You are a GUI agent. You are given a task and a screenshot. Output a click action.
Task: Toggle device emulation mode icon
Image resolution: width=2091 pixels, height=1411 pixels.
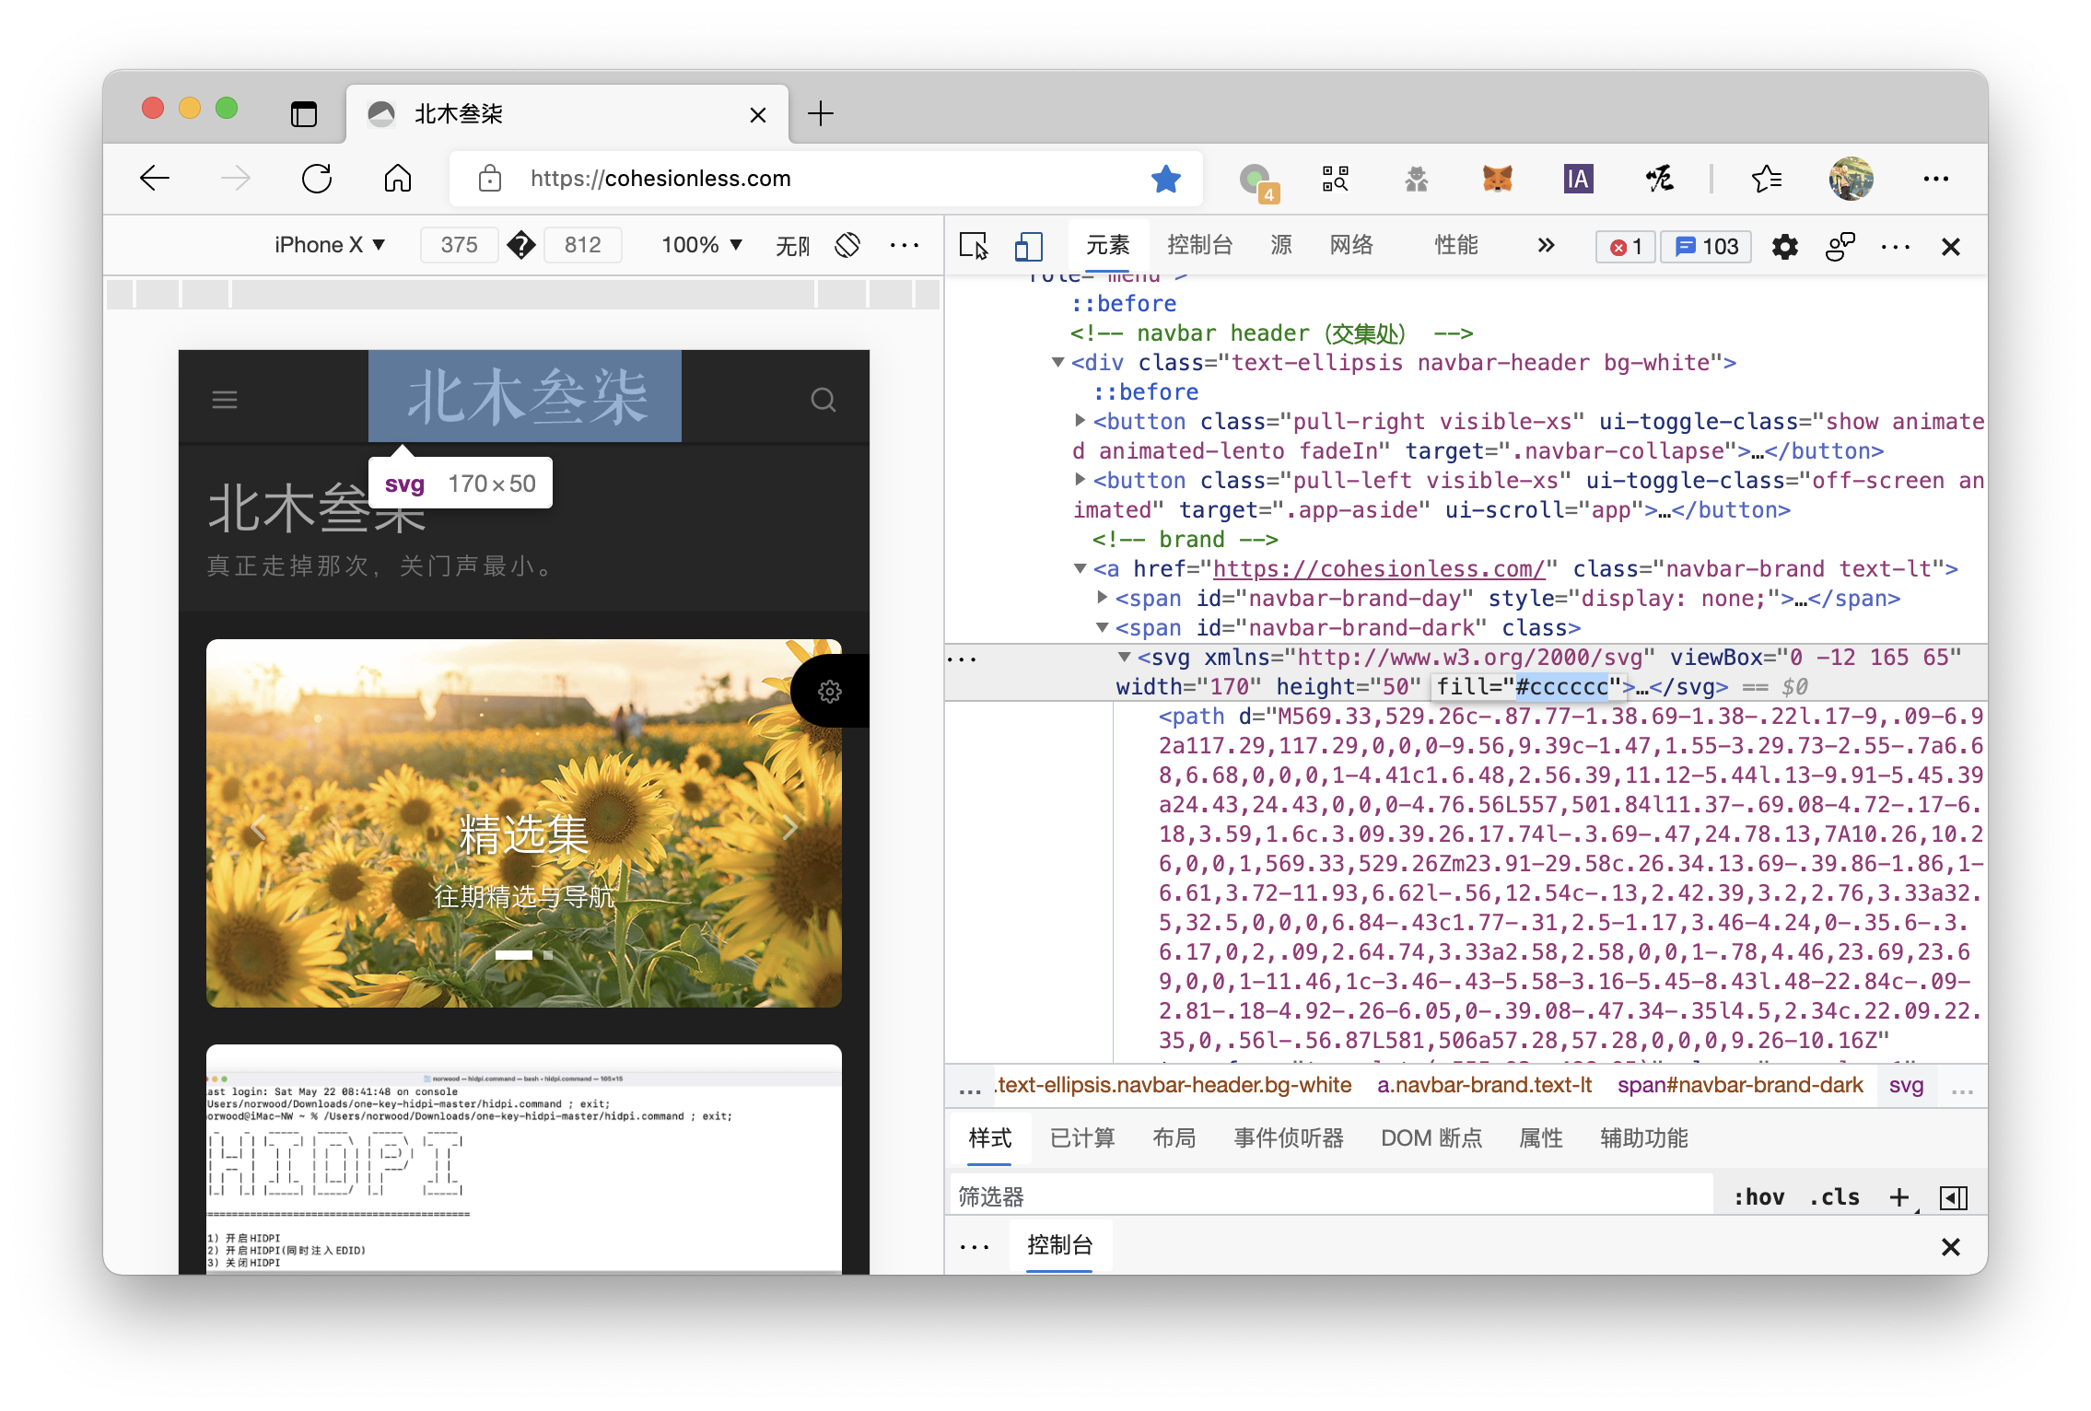(x=1028, y=246)
